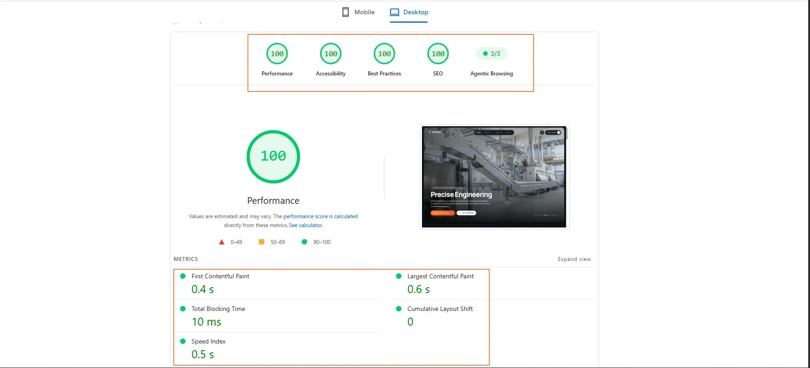Screen dimensions: 810x368
Task: Click the desktop laptop icon
Action: coord(394,12)
